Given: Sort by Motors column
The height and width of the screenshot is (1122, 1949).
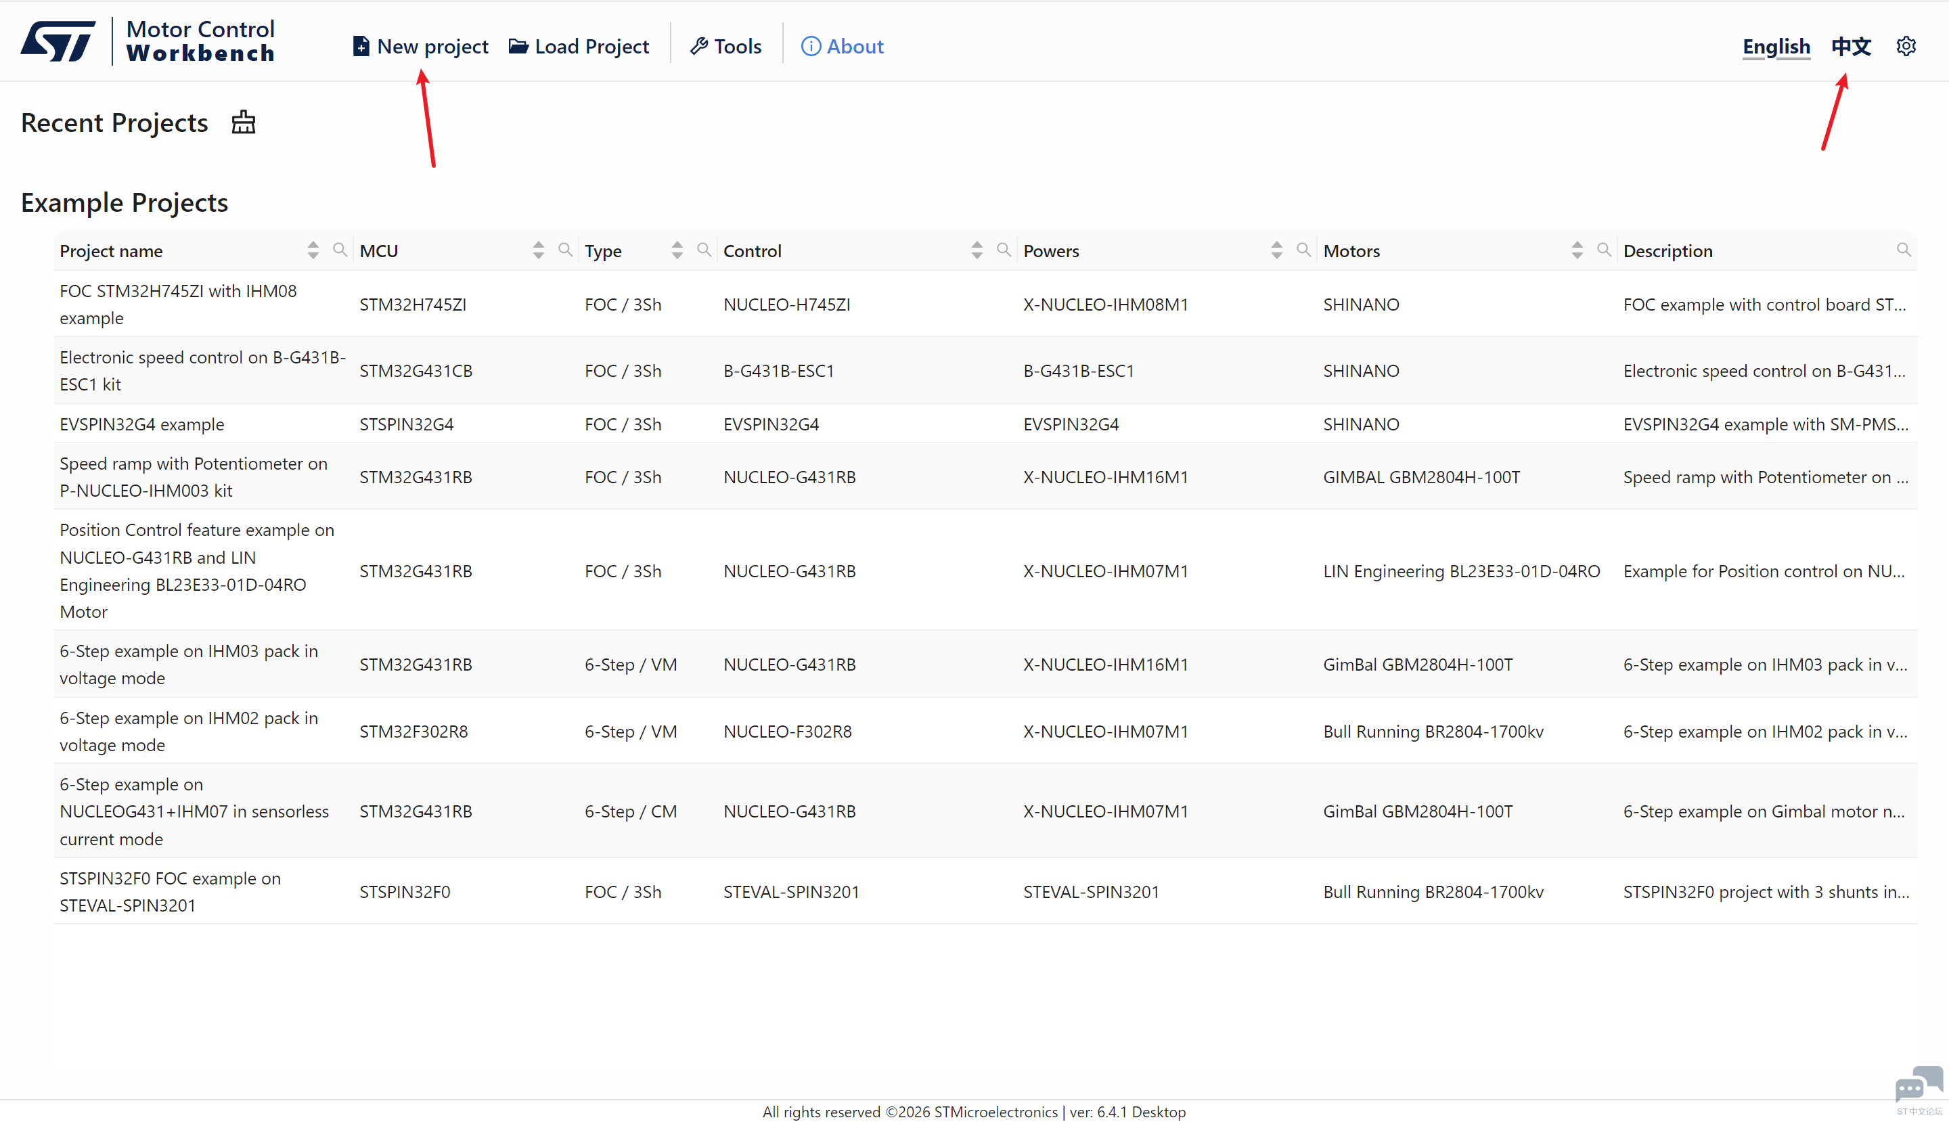Looking at the screenshot, I should coord(1577,250).
